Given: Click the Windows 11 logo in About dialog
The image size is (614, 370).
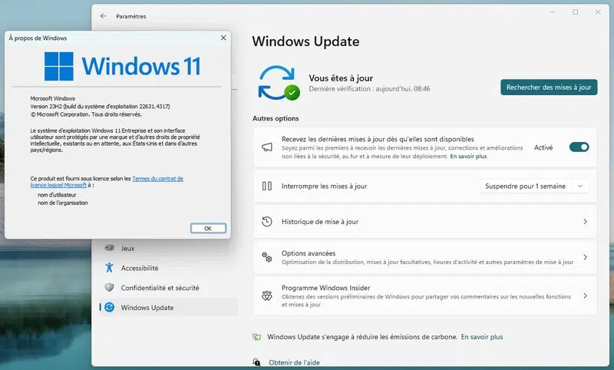Looking at the screenshot, I should pos(123,66).
